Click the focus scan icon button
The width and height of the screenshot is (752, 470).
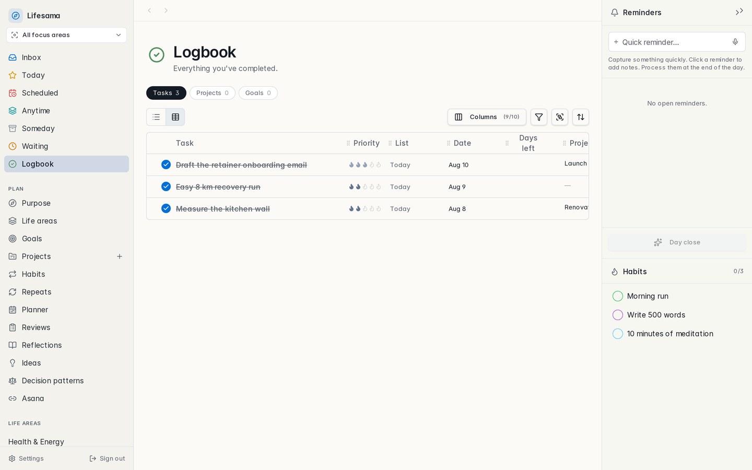[x=560, y=117]
